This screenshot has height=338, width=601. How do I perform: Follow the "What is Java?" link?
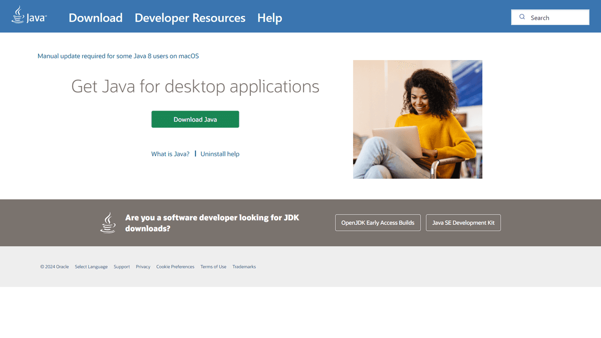pos(170,154)
